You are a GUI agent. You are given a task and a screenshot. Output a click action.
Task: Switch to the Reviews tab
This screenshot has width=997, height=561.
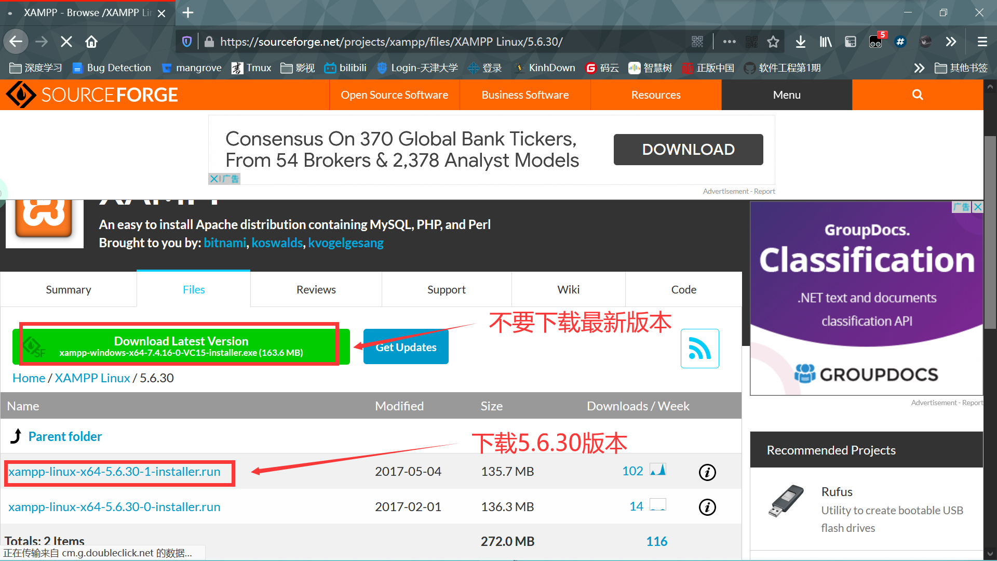pos(316,289)
